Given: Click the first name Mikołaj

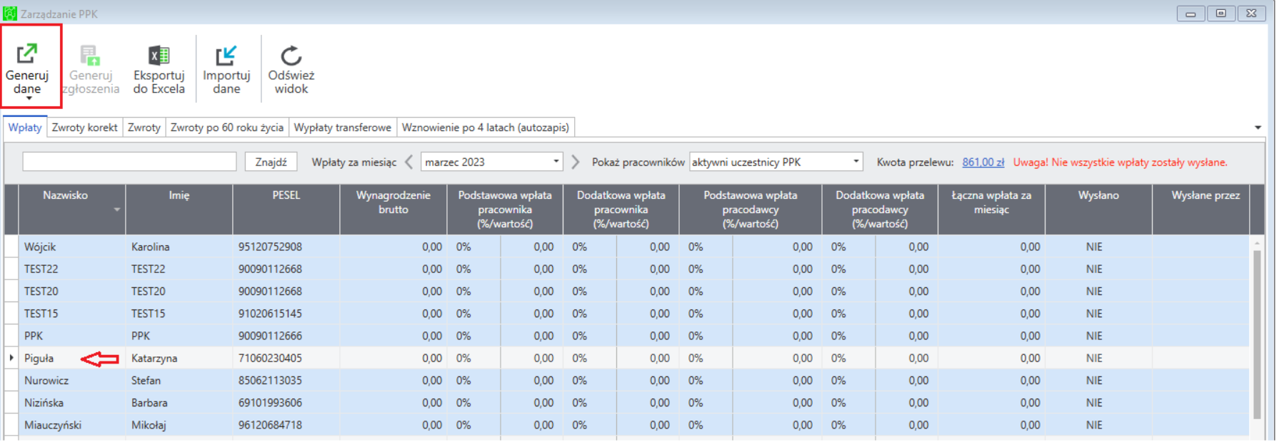Looking at the screenshot, I should tap(149, 425).
